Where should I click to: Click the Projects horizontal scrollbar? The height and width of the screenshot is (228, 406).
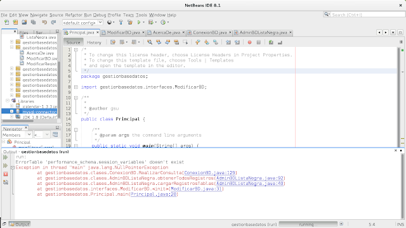tap(18, 121)
